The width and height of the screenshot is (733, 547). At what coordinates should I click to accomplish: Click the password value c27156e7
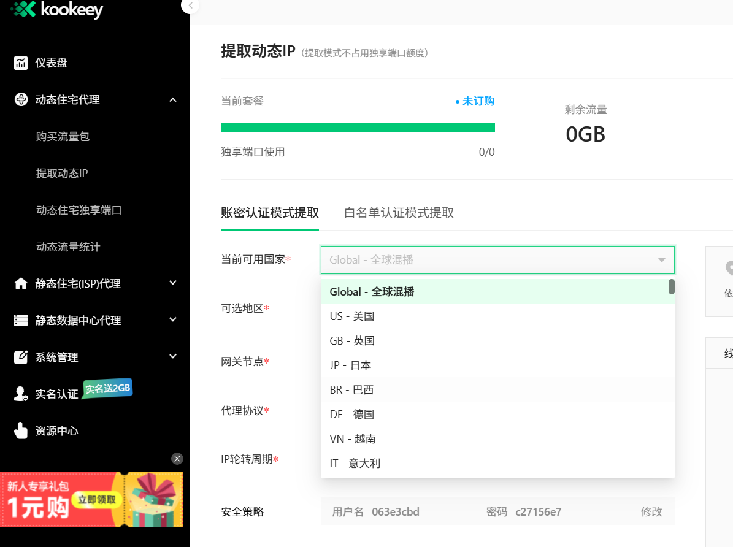coord(538,512)
